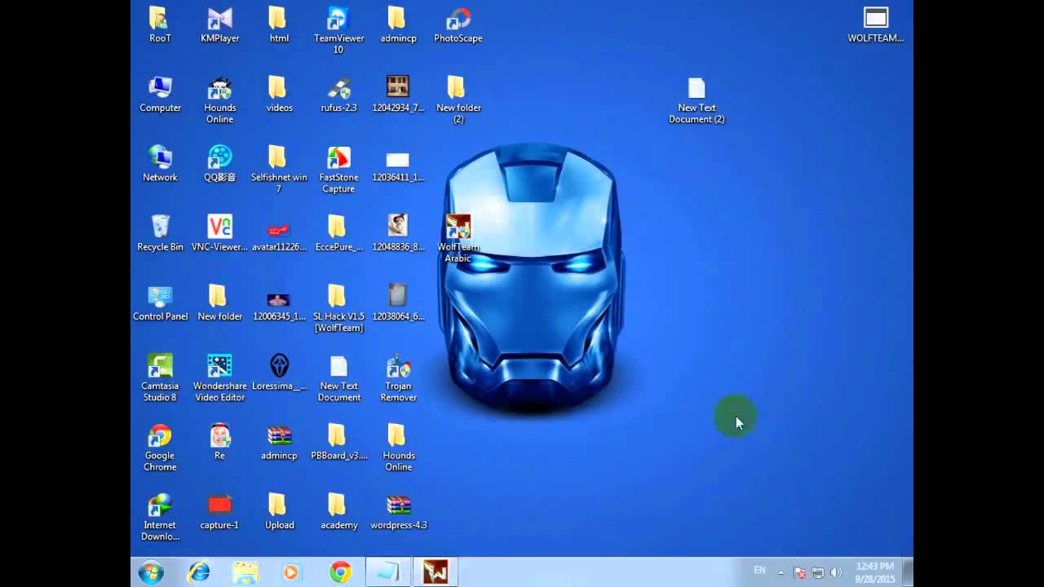This screenshot has width=1044, height=587.
Task: Click Show desktop button at taskbar end
Action: (x=907, y=572)
